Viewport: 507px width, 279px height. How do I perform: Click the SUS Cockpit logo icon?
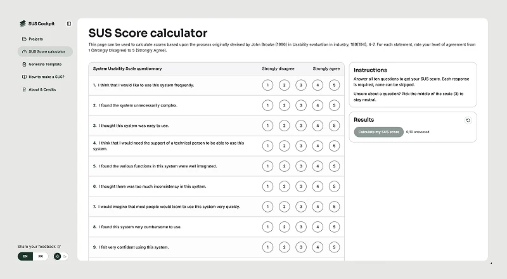[23, 23]
